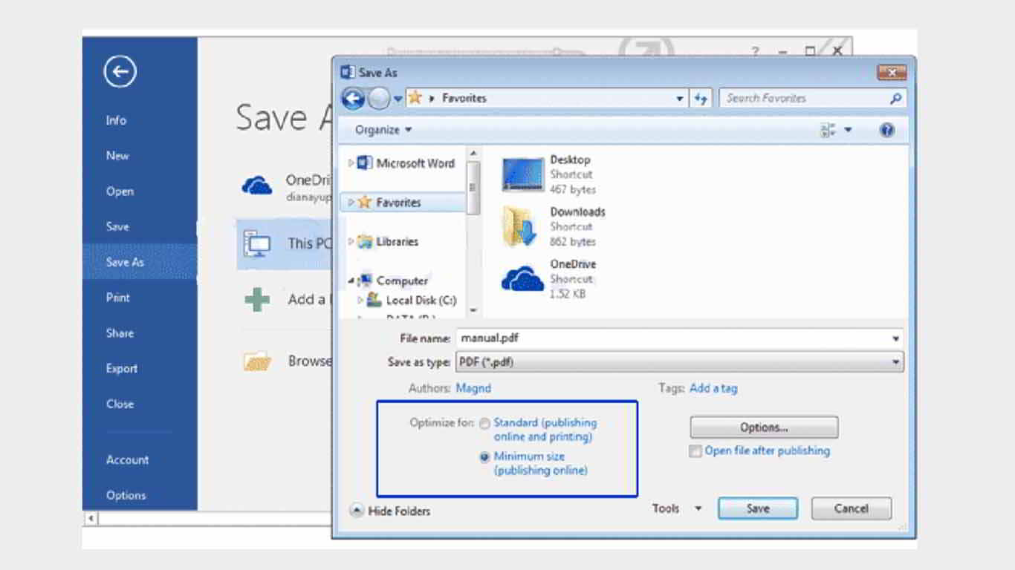Viewport: 1015px width, 570px height.
Task: Open Account in the sidebar
Action: [x=127, y=460]
